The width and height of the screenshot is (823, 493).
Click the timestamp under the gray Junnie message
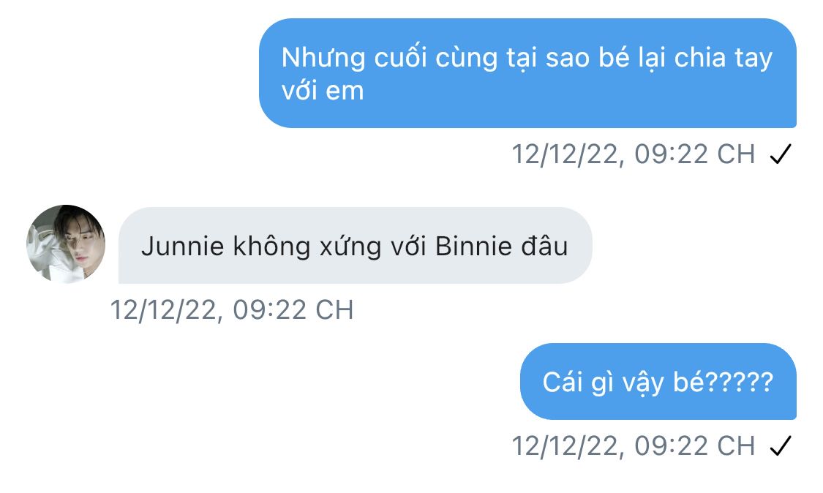pyautogui.click(x=232, y=309)
